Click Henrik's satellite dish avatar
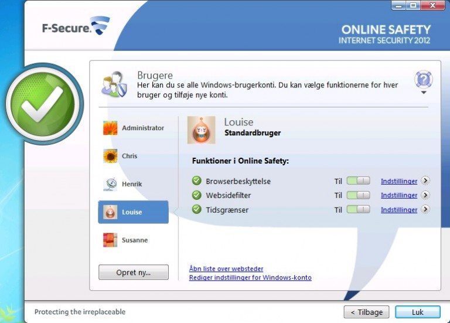The height and width of the screenshot is (323, 450). click(110, 184)
